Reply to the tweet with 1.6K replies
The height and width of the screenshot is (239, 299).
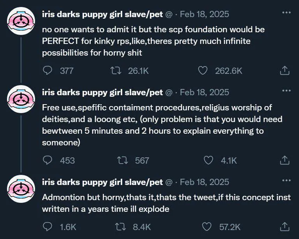pyautogui.click(x=48, y=227)
